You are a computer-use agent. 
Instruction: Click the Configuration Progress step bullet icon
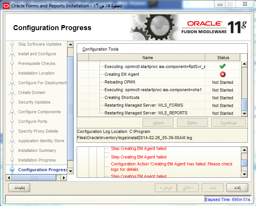click(12, 170)
